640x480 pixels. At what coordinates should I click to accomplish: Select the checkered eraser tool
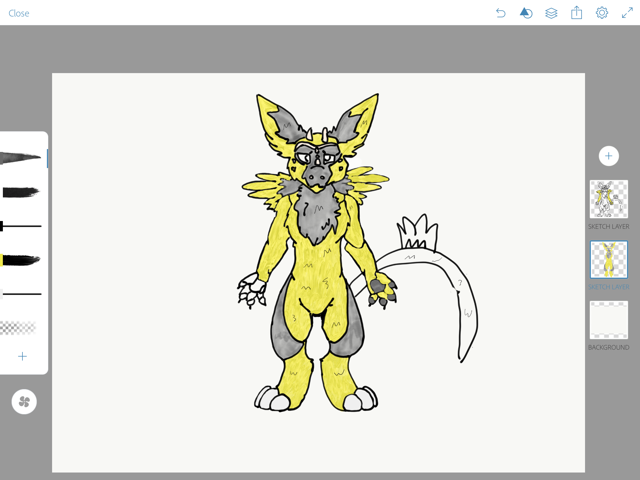(x=18, y=328)
